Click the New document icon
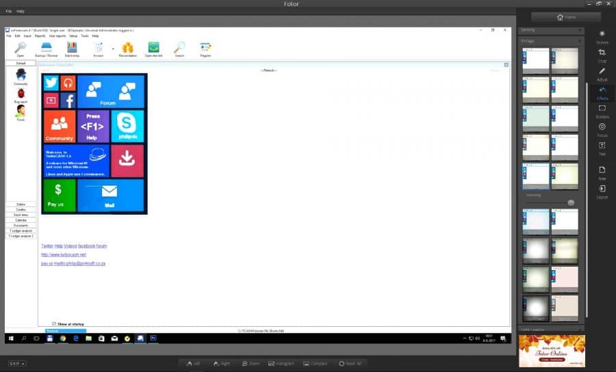 click(602, 173)
